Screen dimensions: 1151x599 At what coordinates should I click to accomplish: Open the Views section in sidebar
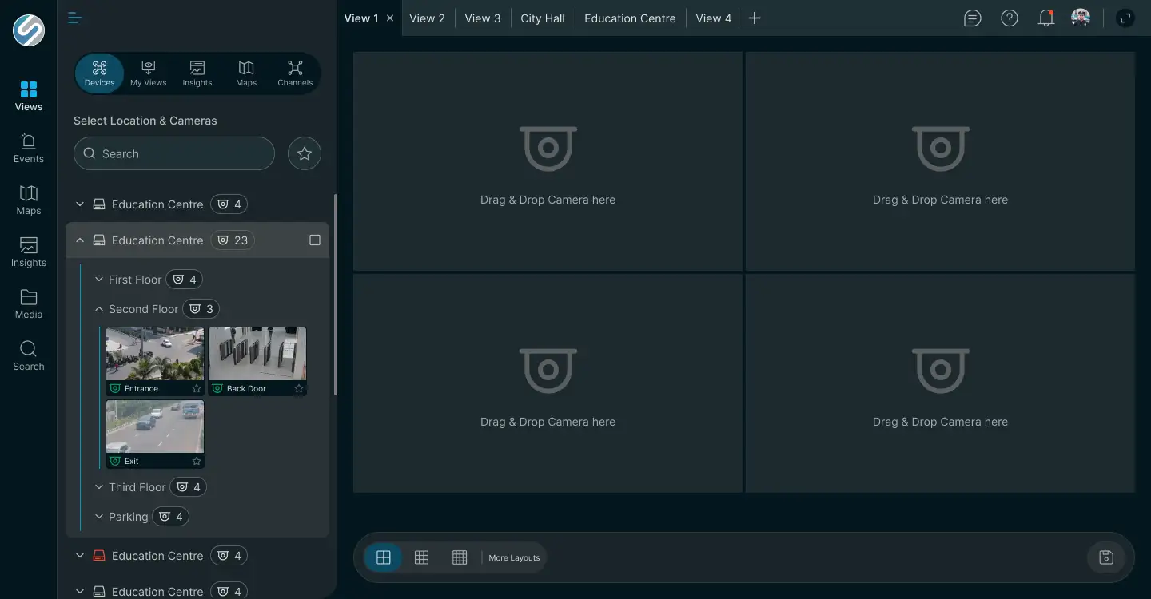click(x=28, y=96)
